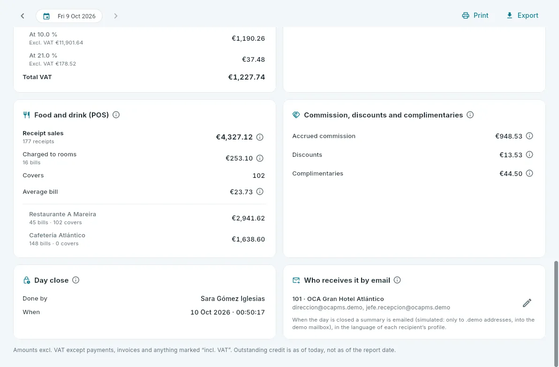Viewport: 559px width, 367px height.
Task: Click 101 · OCA Gran Hotel Atlántico
Action: click(338, 299)
